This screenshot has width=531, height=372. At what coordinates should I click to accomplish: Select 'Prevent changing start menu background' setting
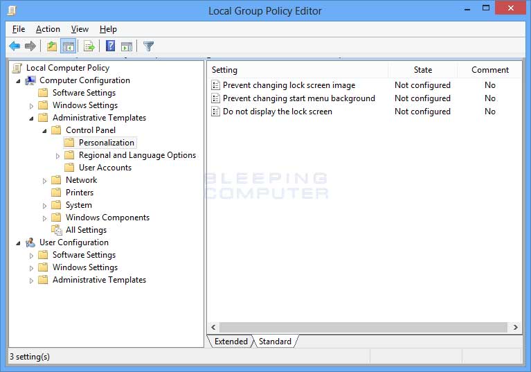coord(298,98)
